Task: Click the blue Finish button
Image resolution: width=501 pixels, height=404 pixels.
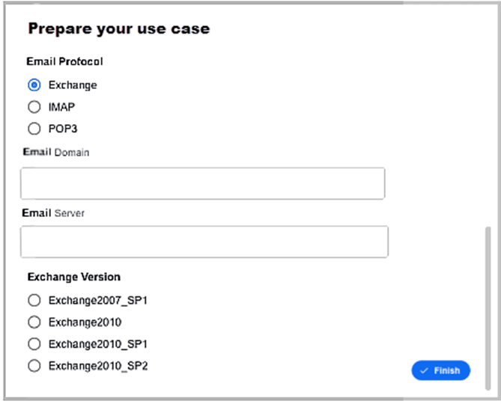Action: (440, 370)
